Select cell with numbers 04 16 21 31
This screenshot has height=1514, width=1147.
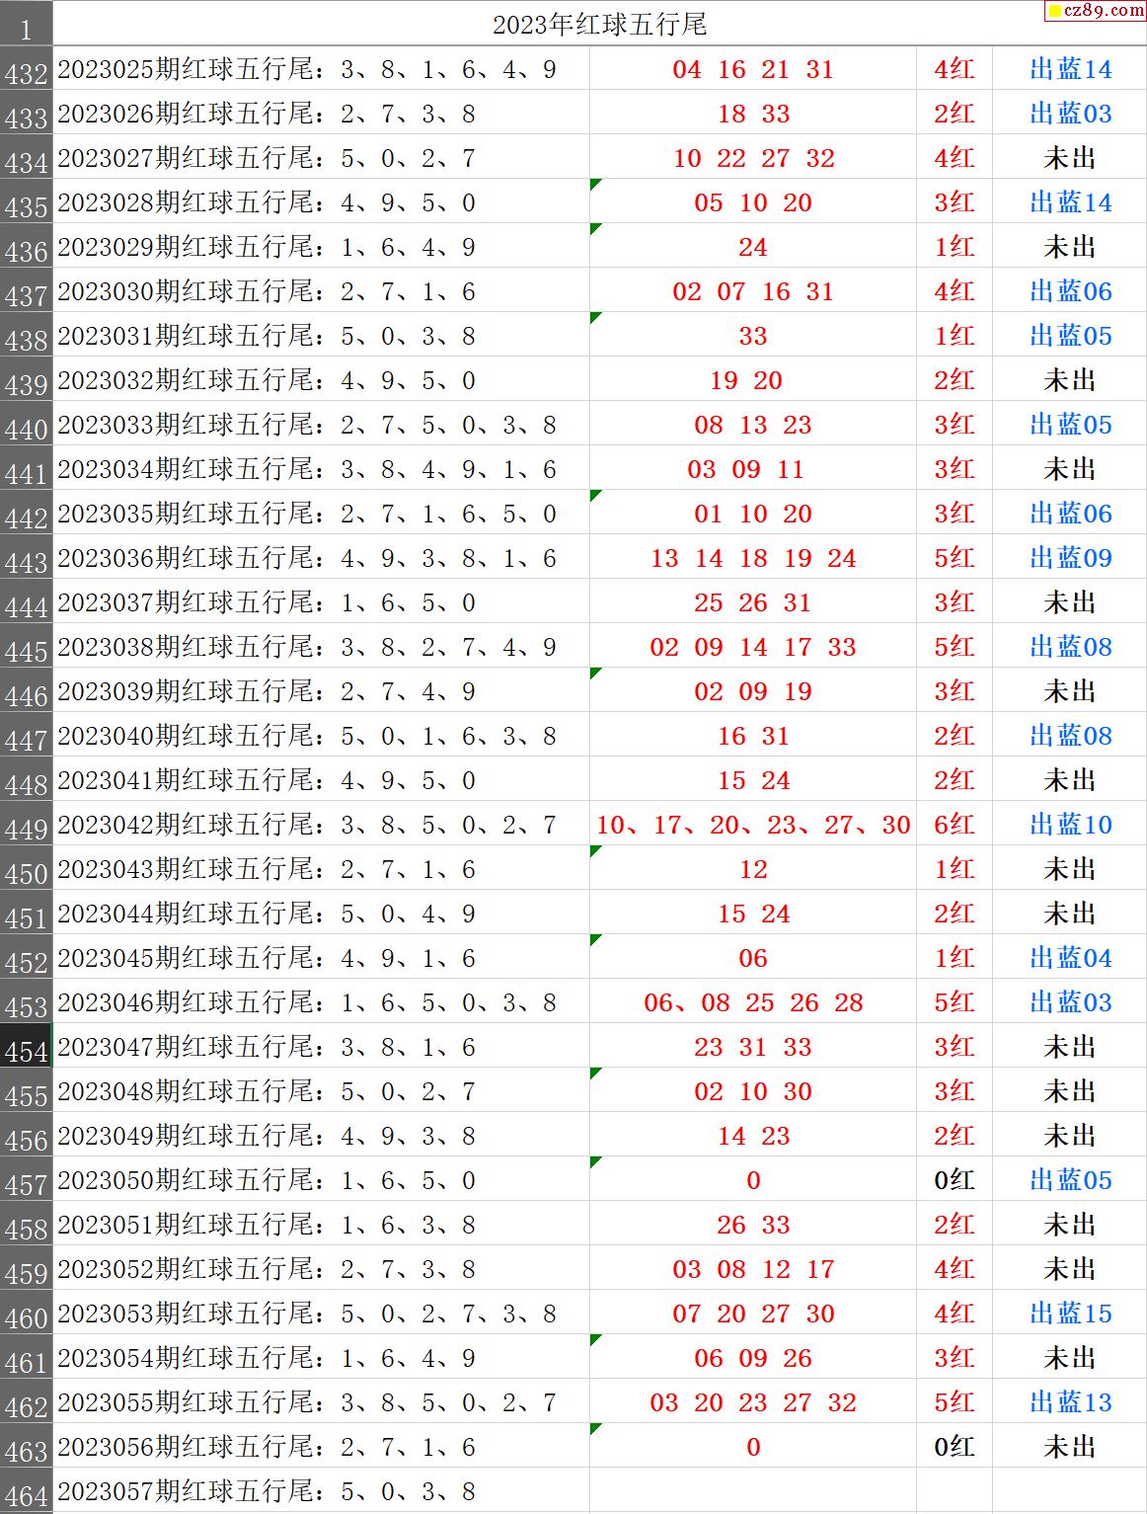click(753, 69)
